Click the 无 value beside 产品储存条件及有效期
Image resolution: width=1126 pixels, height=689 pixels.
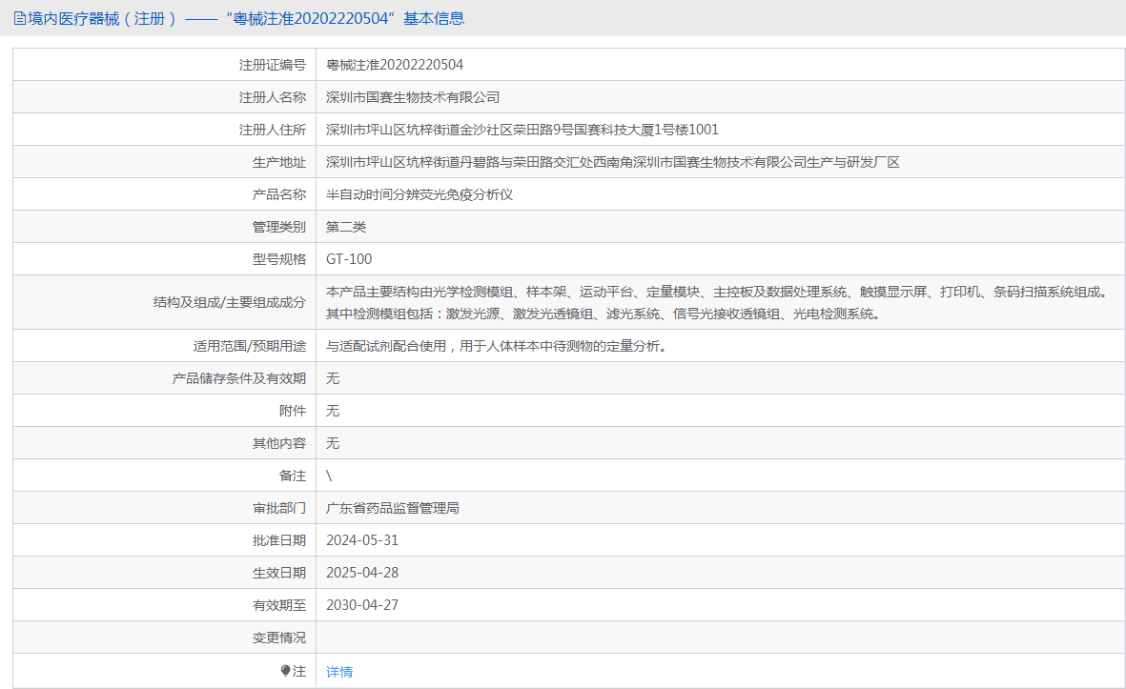333,378
